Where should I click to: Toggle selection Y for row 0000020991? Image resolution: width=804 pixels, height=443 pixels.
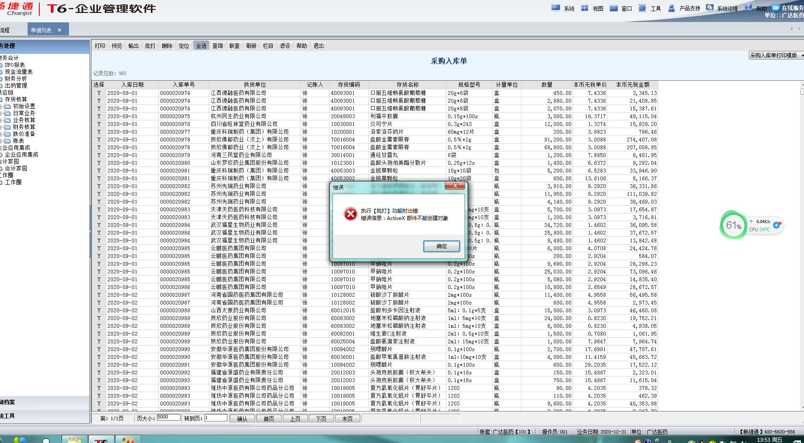99,364
